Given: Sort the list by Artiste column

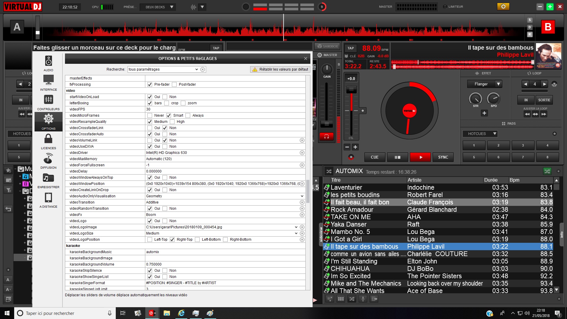Looking at the screenshot, I should [445, 180].
